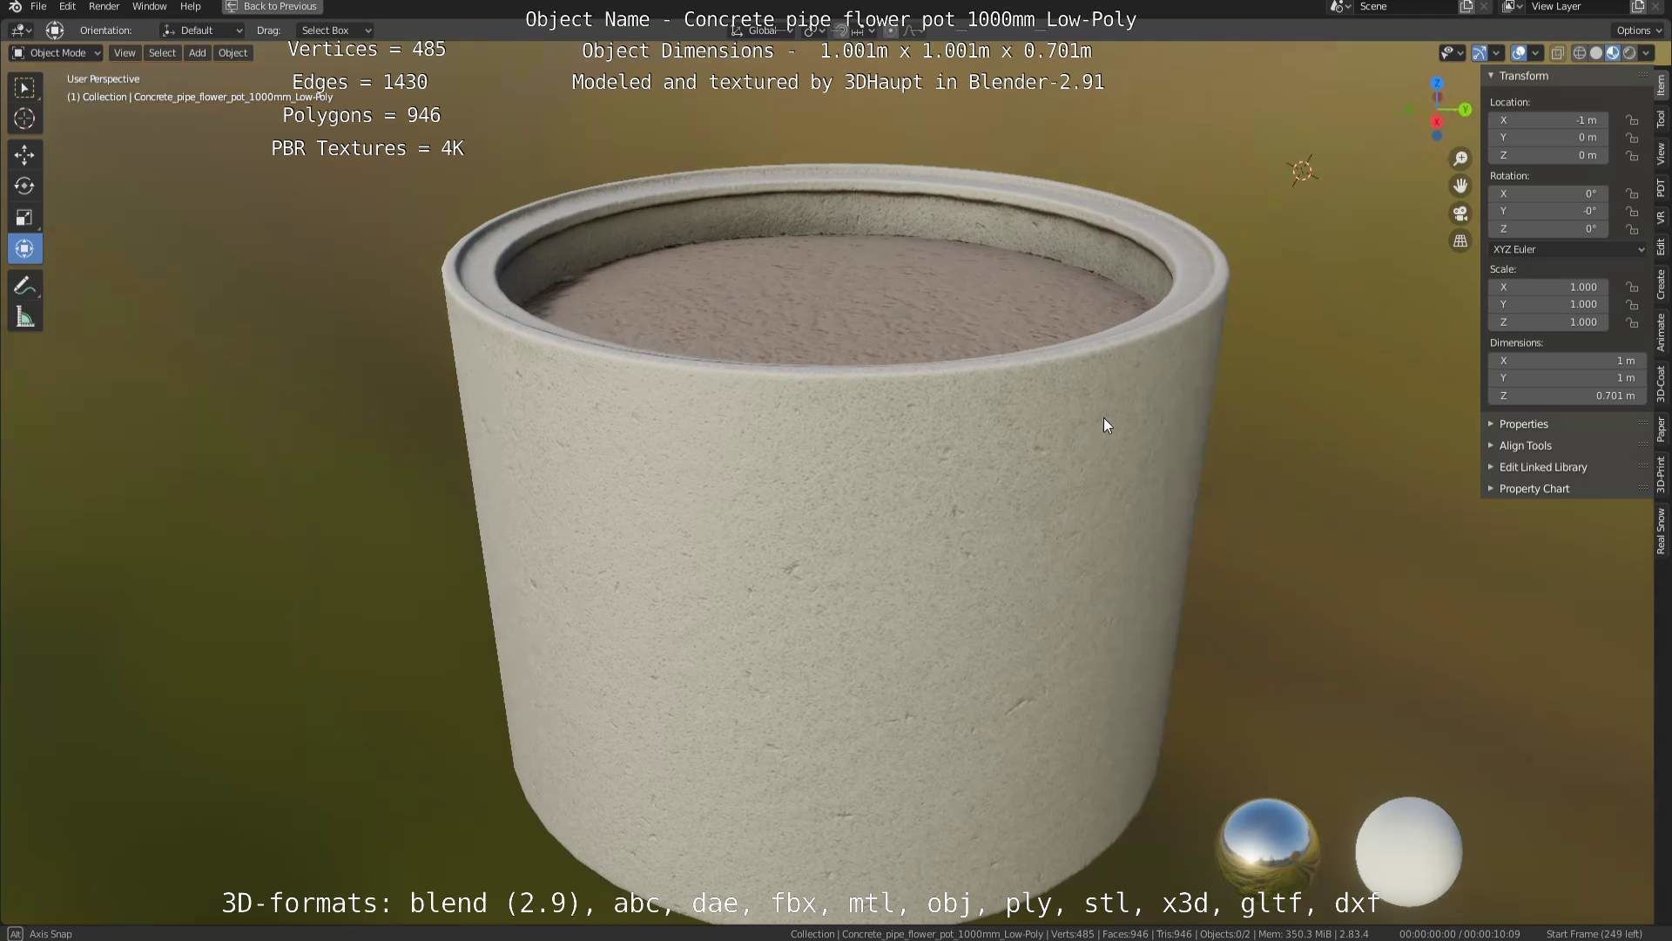Lock Scale Z with its padlock
This screenshot has height=941, width=1672.
(x=1632, y=322)
